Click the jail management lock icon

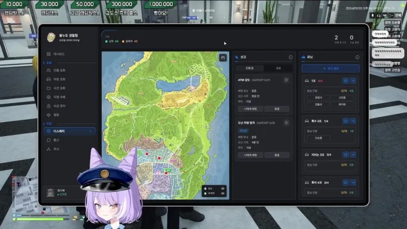click(x=48, y=106)
